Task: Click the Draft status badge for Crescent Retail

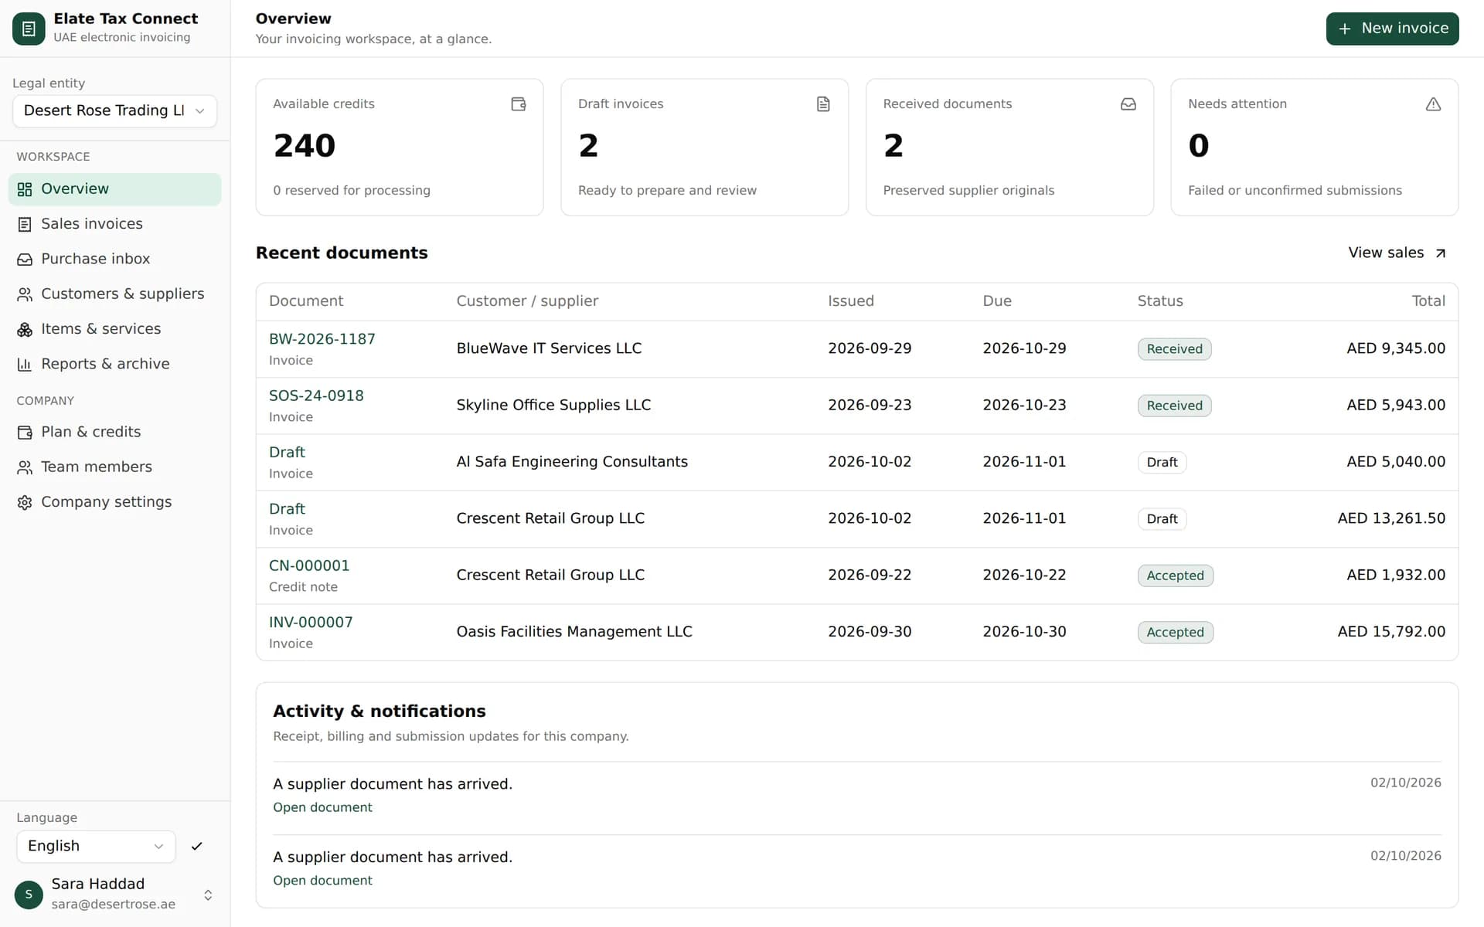Action: point(1162,519)
